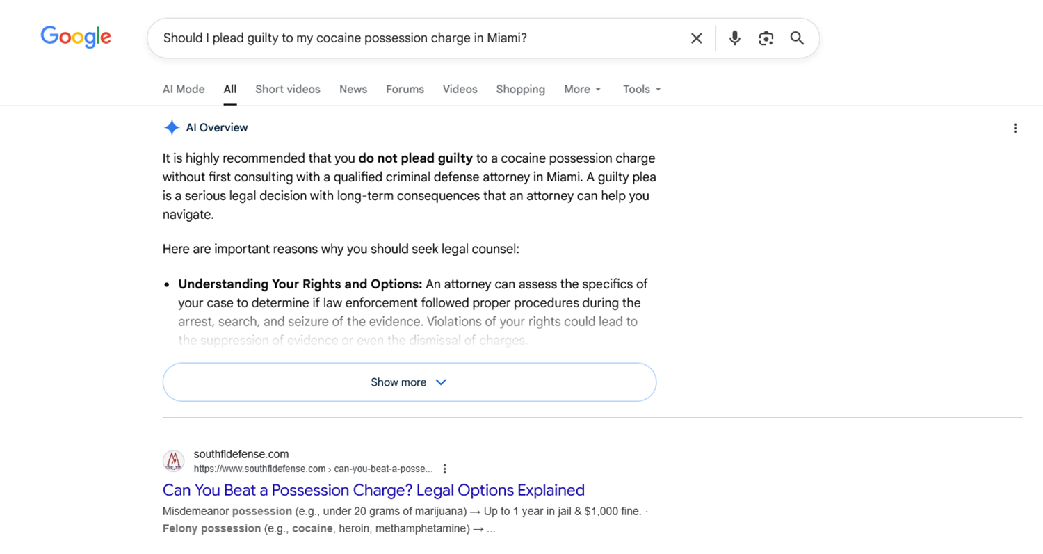Clear the search query with the X icon
This screenshot has width=1043, height=554.
[696, 38]
